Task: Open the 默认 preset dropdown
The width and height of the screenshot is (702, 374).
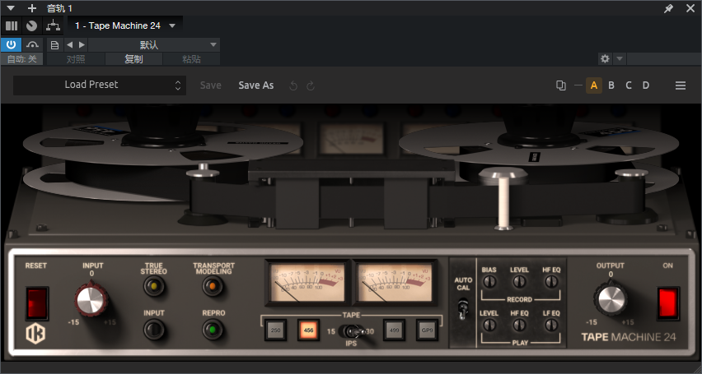Action: (x=153, y=44)
